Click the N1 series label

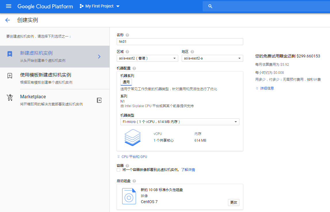point(122,101)
